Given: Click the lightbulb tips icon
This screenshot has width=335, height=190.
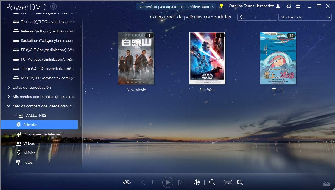Looking at the screenshot, I should coord(221,6).
